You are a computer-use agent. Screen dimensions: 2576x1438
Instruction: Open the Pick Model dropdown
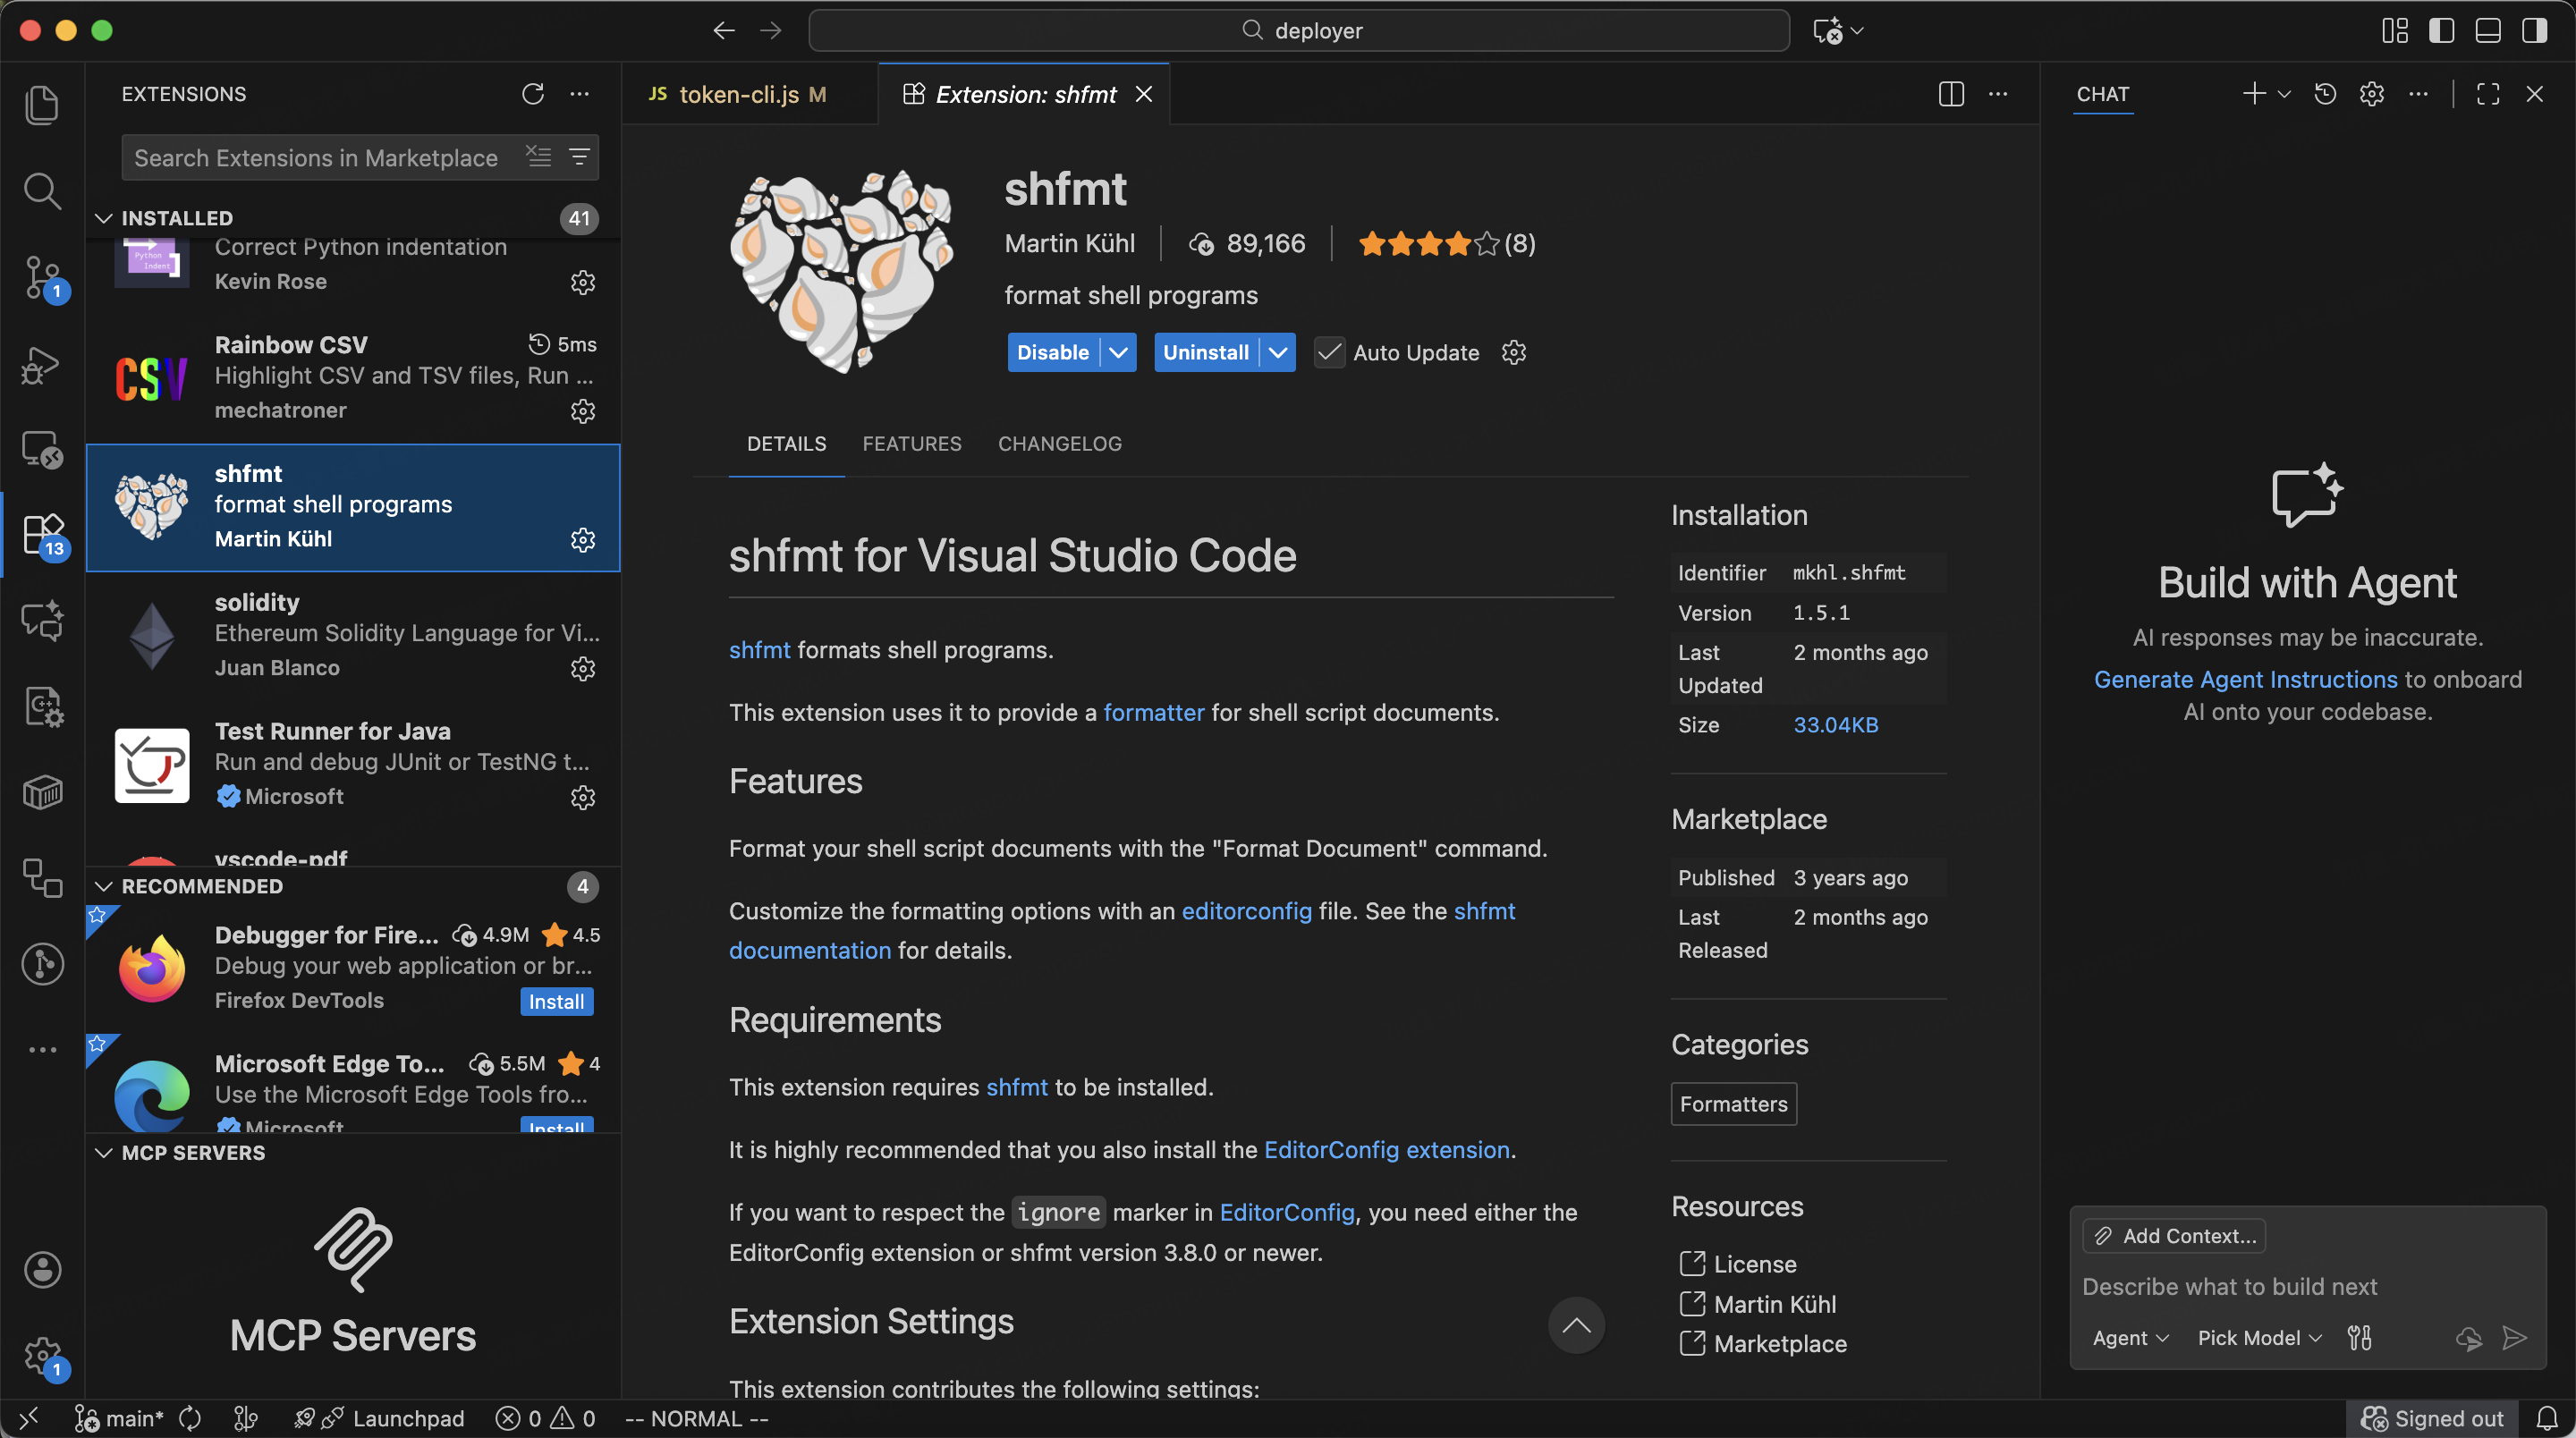[2258, 1338]
